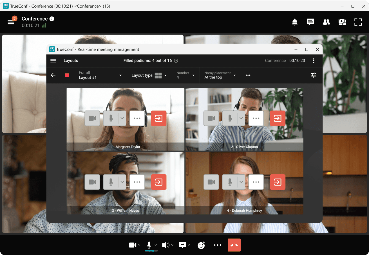Enter full screen mode
This screenshot has width=369, height=255.
coord(358,22)
